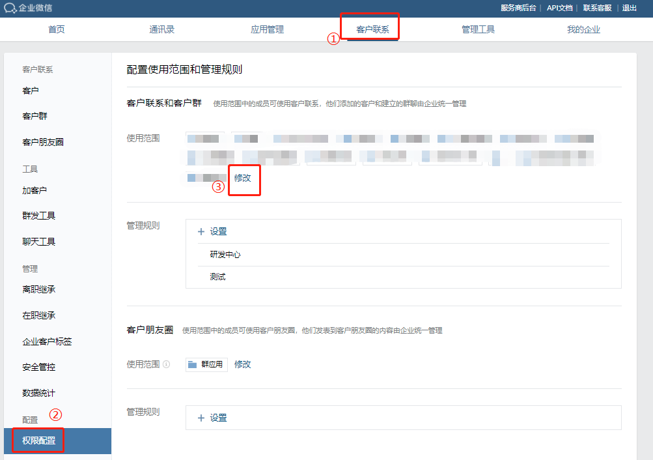This screenshot has height=460, width=653.
Task: Open 企业客户标签 in the sidebar
Action: pos(47,341)
